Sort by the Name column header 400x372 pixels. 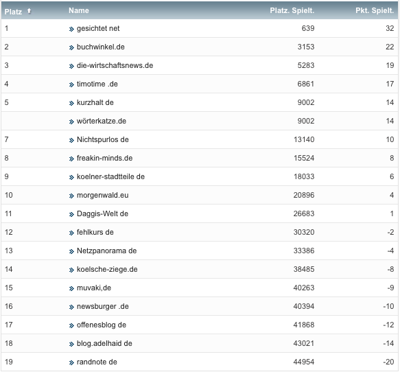79,10
